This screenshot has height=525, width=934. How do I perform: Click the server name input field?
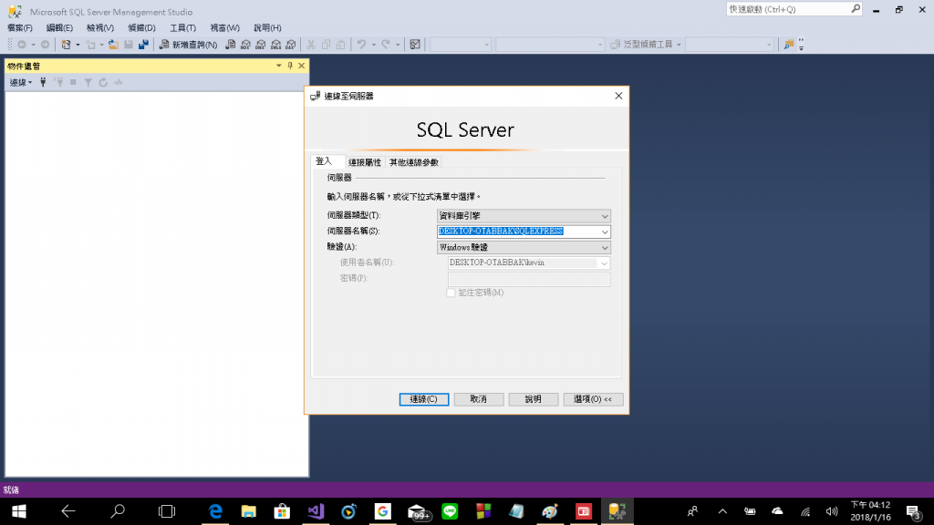[x=517, y=232]
